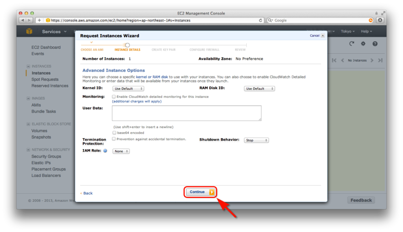Collapse the NETWORK & SECURITY section
This screenshot has height=232, width=403.
point(28,150)
